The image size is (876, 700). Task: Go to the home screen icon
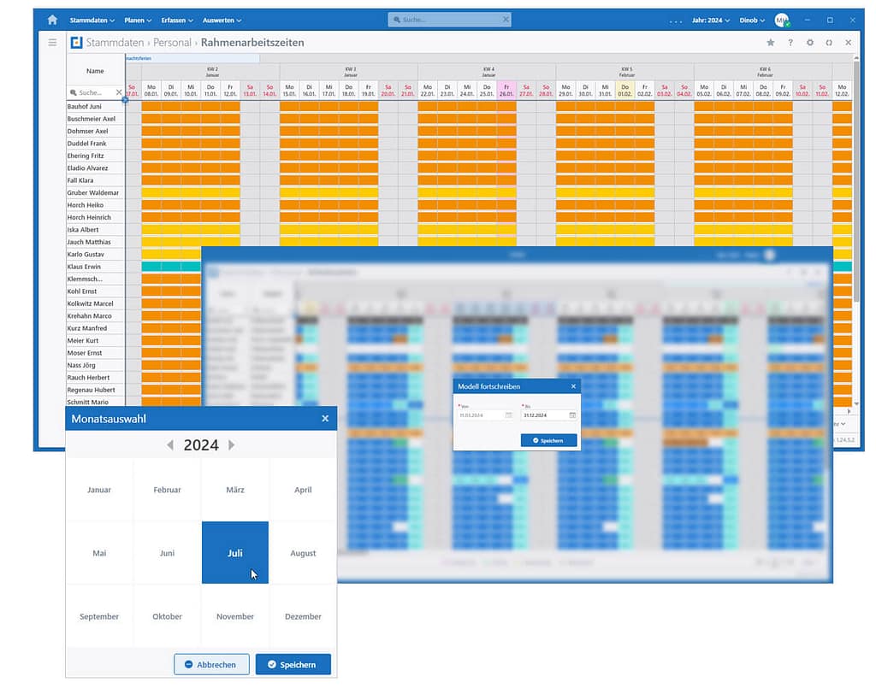pos(53,20)
